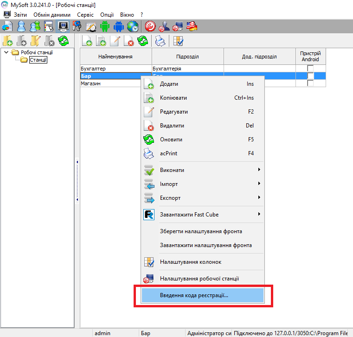Image resolution: width=353 pixels, height=337 pixels.
Task: Sort by the Дод. підрозділ column header
Action: [x=260, y=57]
